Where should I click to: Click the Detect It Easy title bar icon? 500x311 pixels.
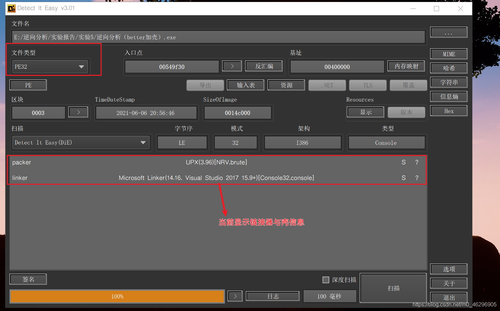tap(12, 8)
